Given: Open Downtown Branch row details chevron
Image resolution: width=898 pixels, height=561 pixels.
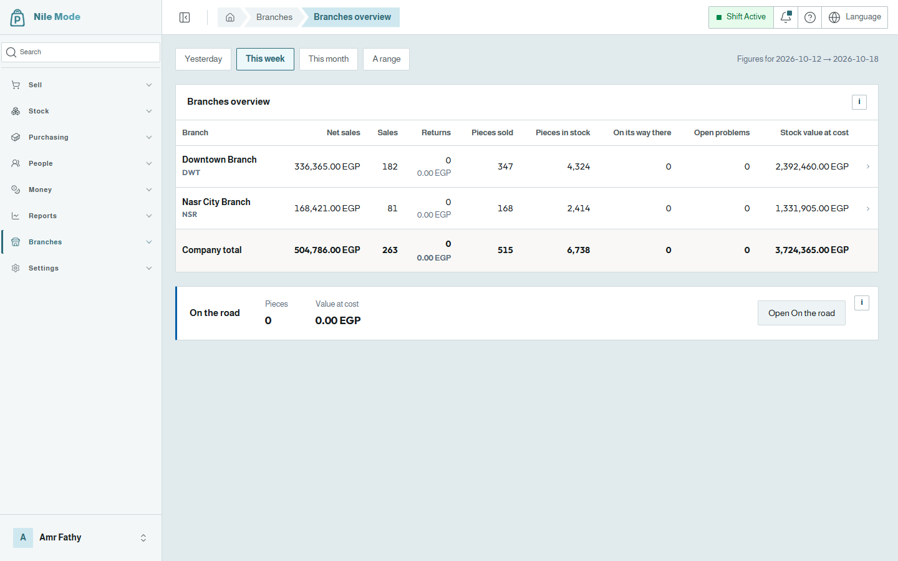Looking at the screenshot, I should coord(868,166).
